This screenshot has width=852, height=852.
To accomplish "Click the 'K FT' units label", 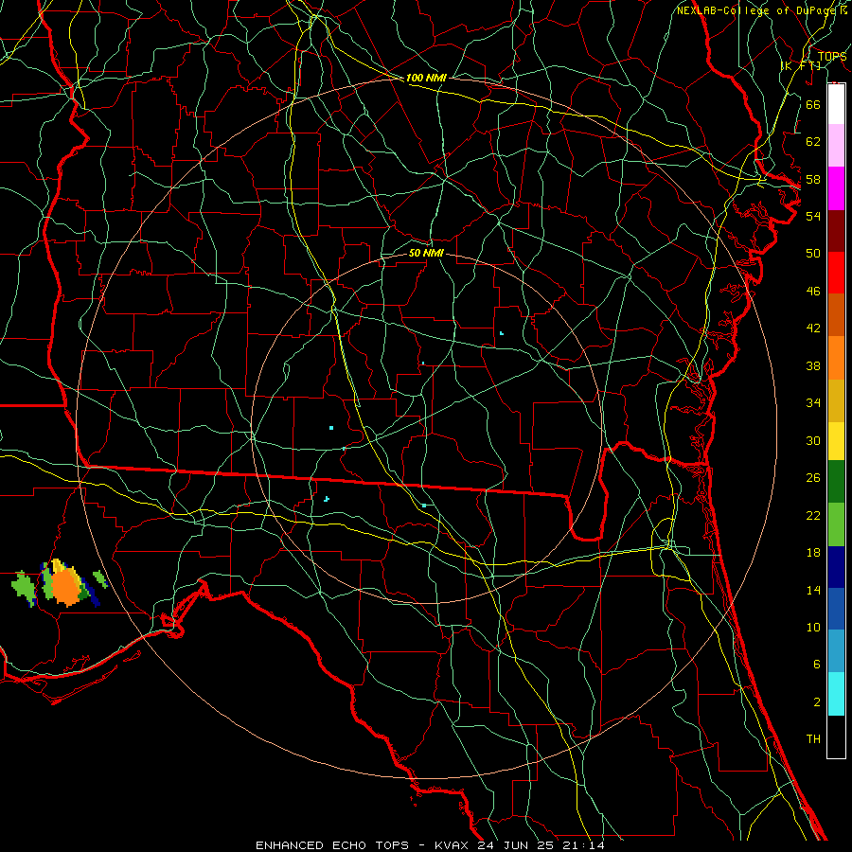I will pos(801,65).
